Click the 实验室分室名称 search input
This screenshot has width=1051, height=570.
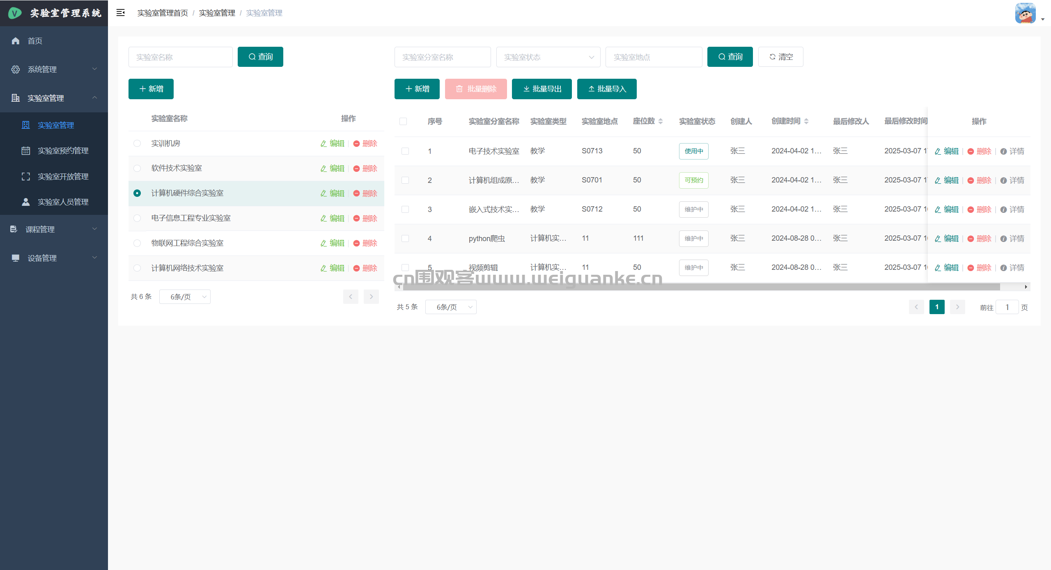coord(442,57)
